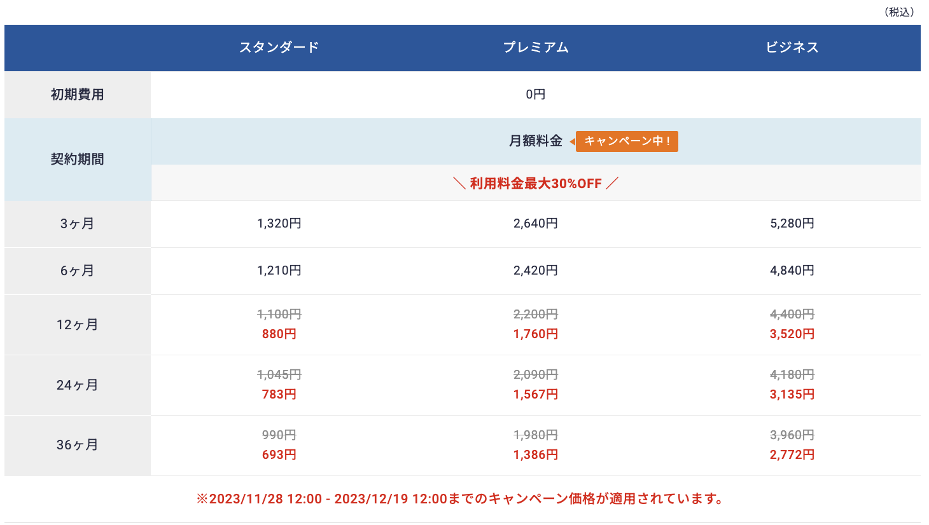
Task: Click the struck-through 2,200円 price
Action: point(536,315)
